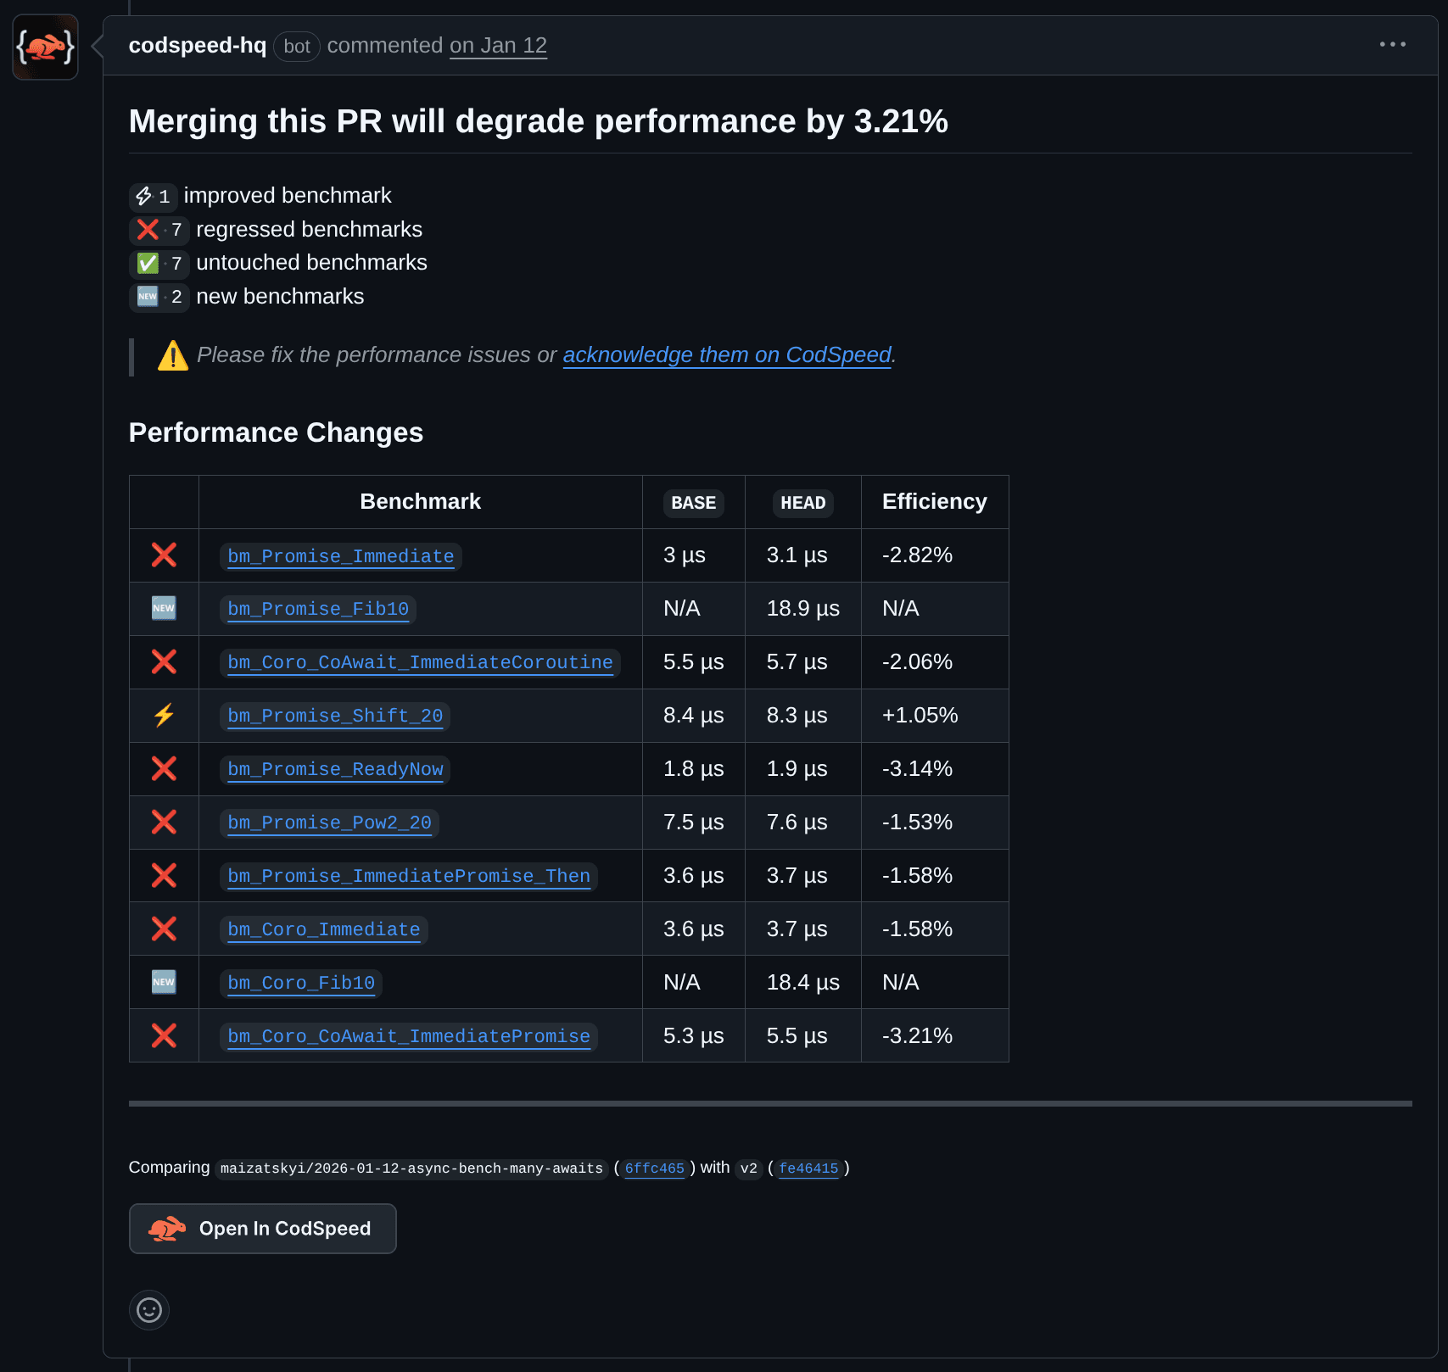
Task: Open the bm_Promise_ReadyNow benchmark link
Action: (x=335, y=769)
